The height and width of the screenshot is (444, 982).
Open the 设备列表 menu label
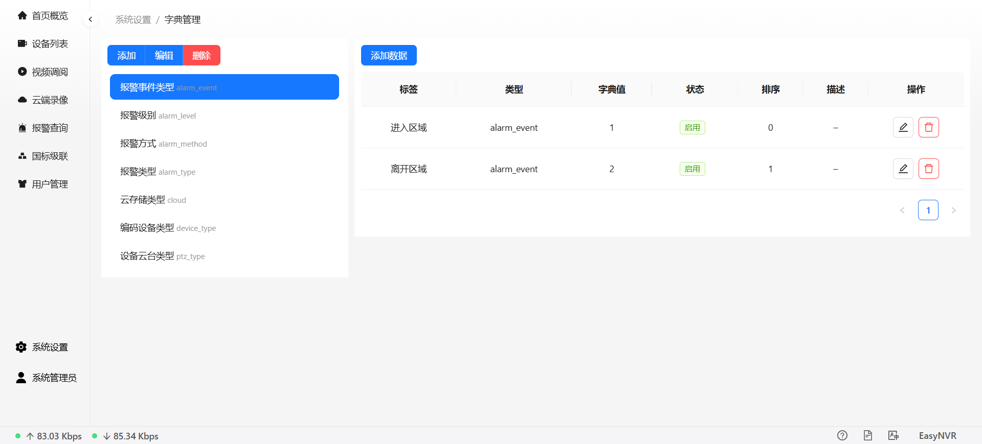[50, 43]
